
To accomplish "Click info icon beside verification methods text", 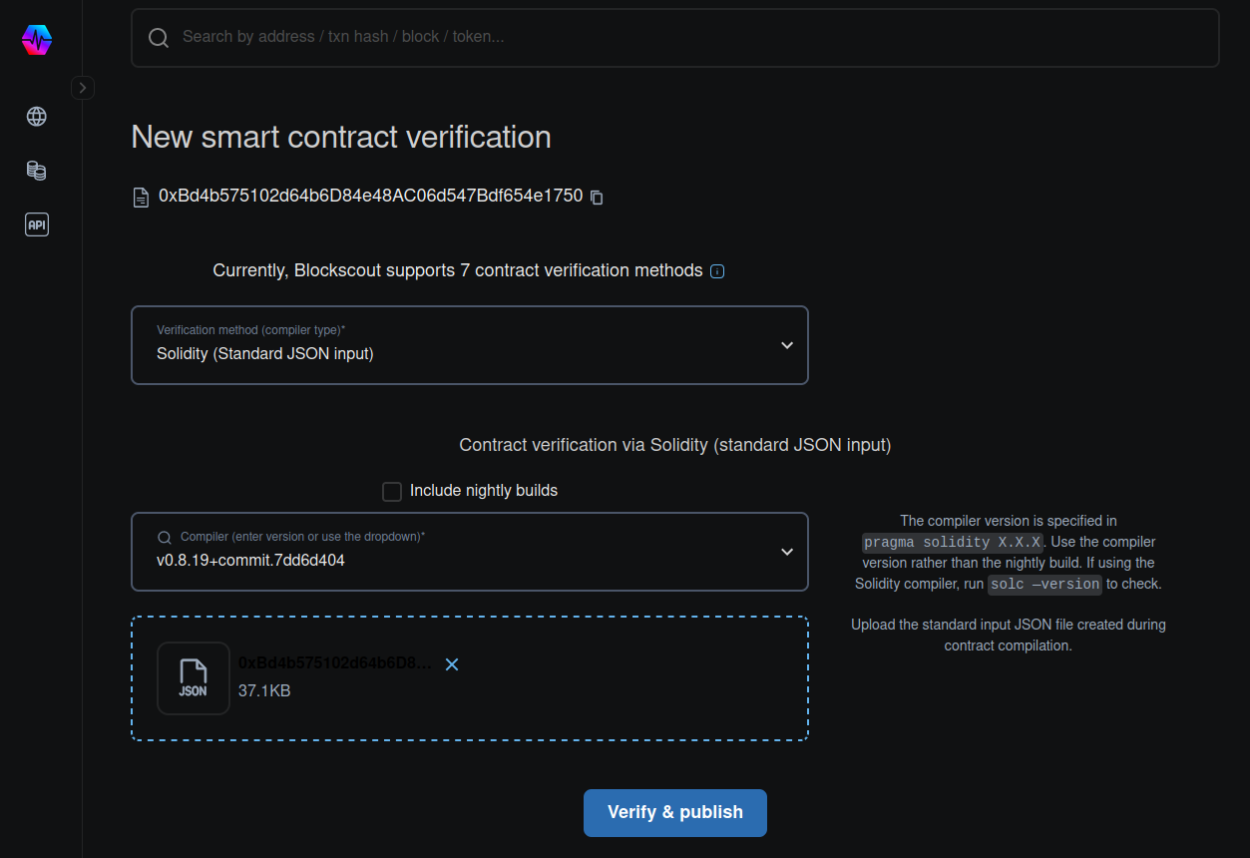I will pyautogui.click(x=717, y=271).
